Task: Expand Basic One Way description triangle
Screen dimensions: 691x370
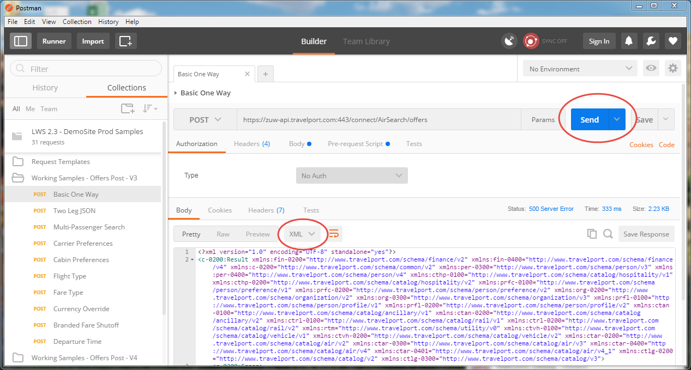Action: click(x=175, y=93)
